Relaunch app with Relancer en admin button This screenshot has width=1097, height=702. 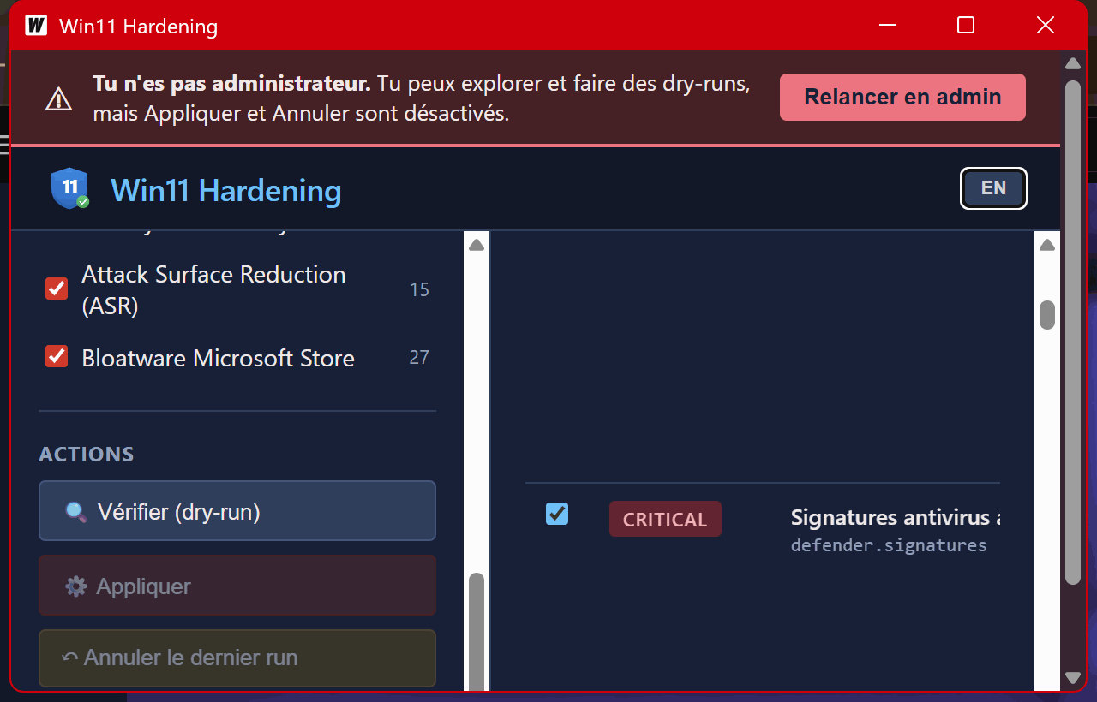[x=902, y=97]
